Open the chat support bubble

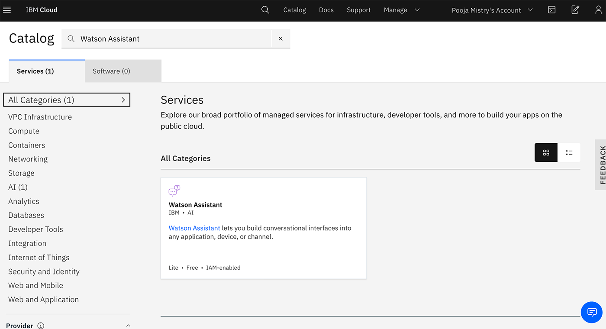coord(592,312)
